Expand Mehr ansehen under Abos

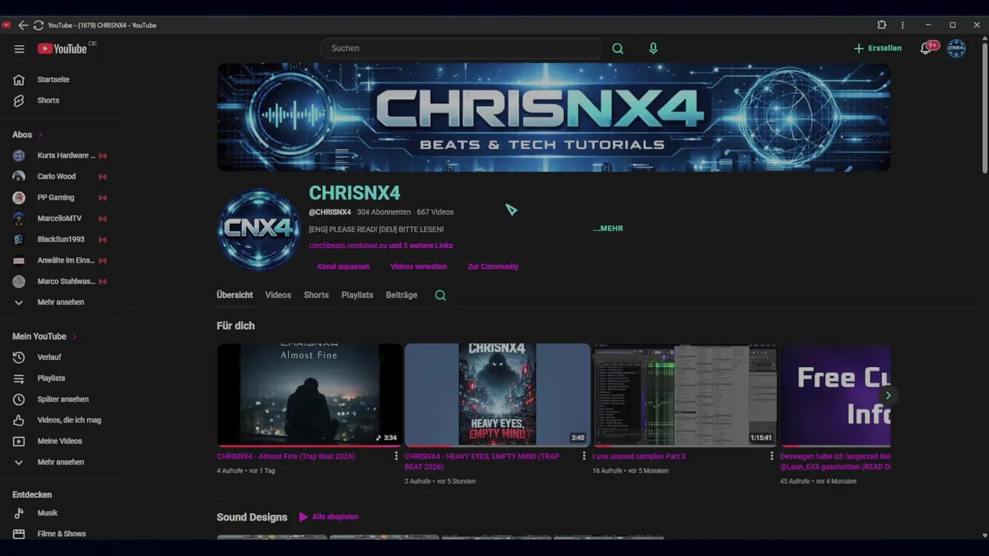(60, 302)
